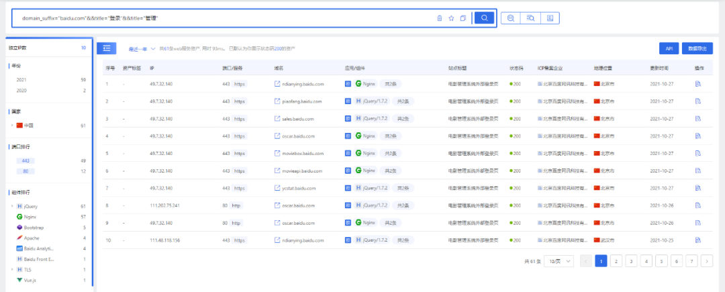Click IP 111.48.118.156 in row 10
This screenshot has height=292, width=725.
coord(164,240)
